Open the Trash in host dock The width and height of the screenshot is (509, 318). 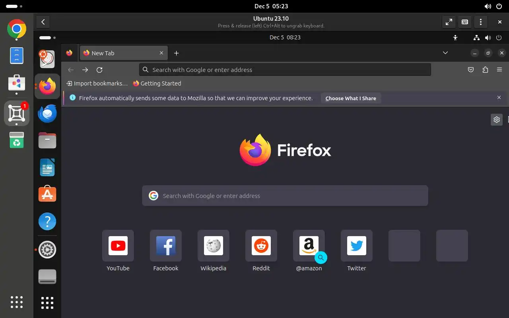click(x=17, y=140)
